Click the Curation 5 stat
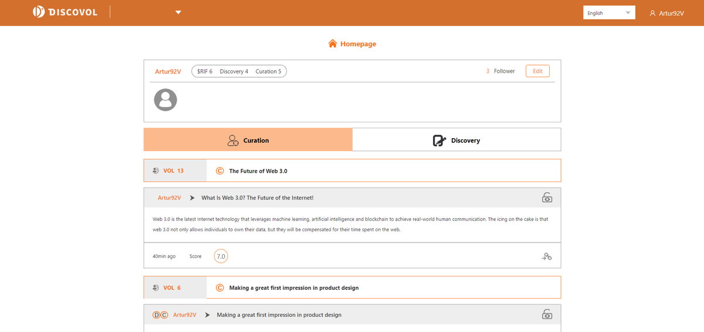Image resolution: width=704 pixels, height=332 pixels. (268, 71)
